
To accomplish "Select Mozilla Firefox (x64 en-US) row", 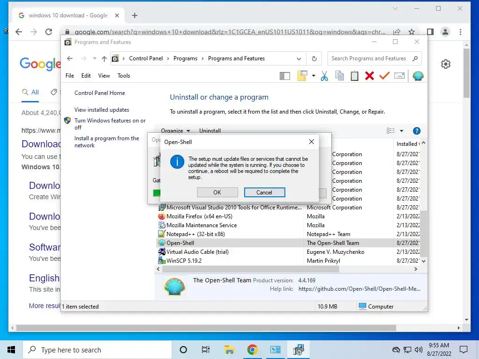I will point(289,216).
